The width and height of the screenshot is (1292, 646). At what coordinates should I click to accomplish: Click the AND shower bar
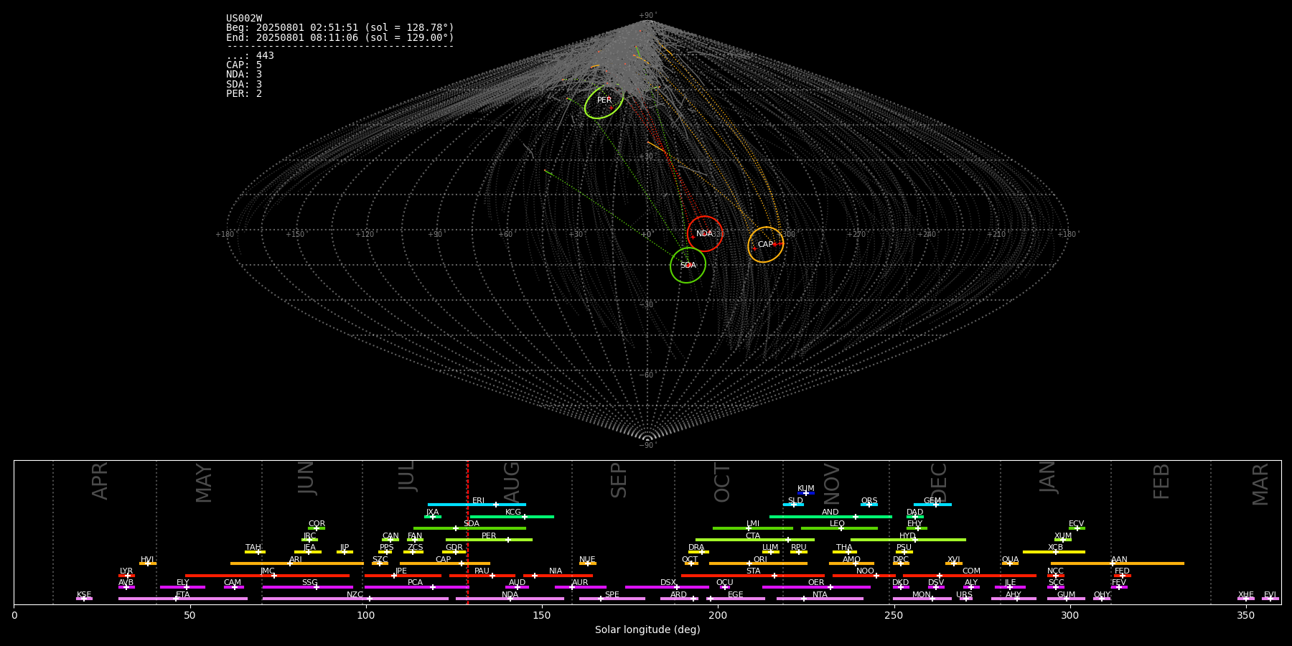(x=830, y=517)
